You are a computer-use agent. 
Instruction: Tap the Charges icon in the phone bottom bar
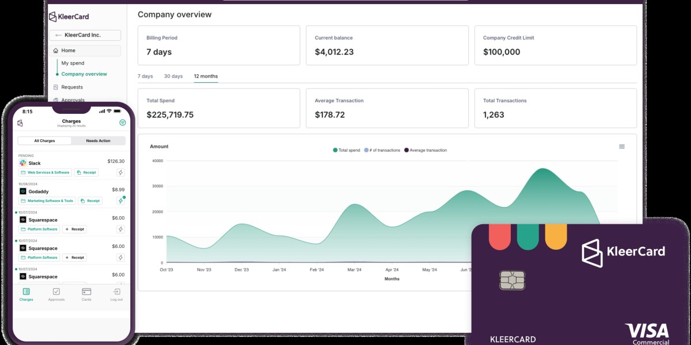pyautogui.click(x=26, y=292)
